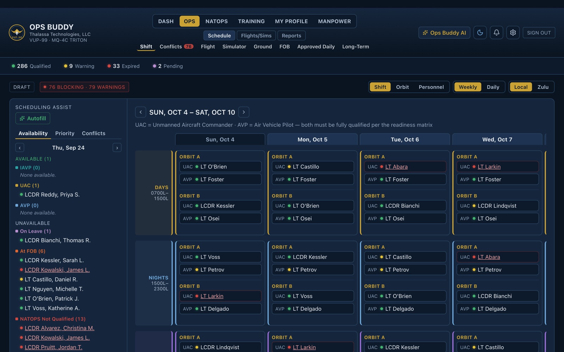Screen dimensions: 564x352
Task: Click the 76 Blocking 79 Warnings badge
Action: (x=84, y=87)
